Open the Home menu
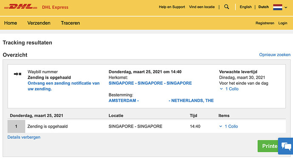The height and width of the screenshot is (159, 293). [11, 23]
